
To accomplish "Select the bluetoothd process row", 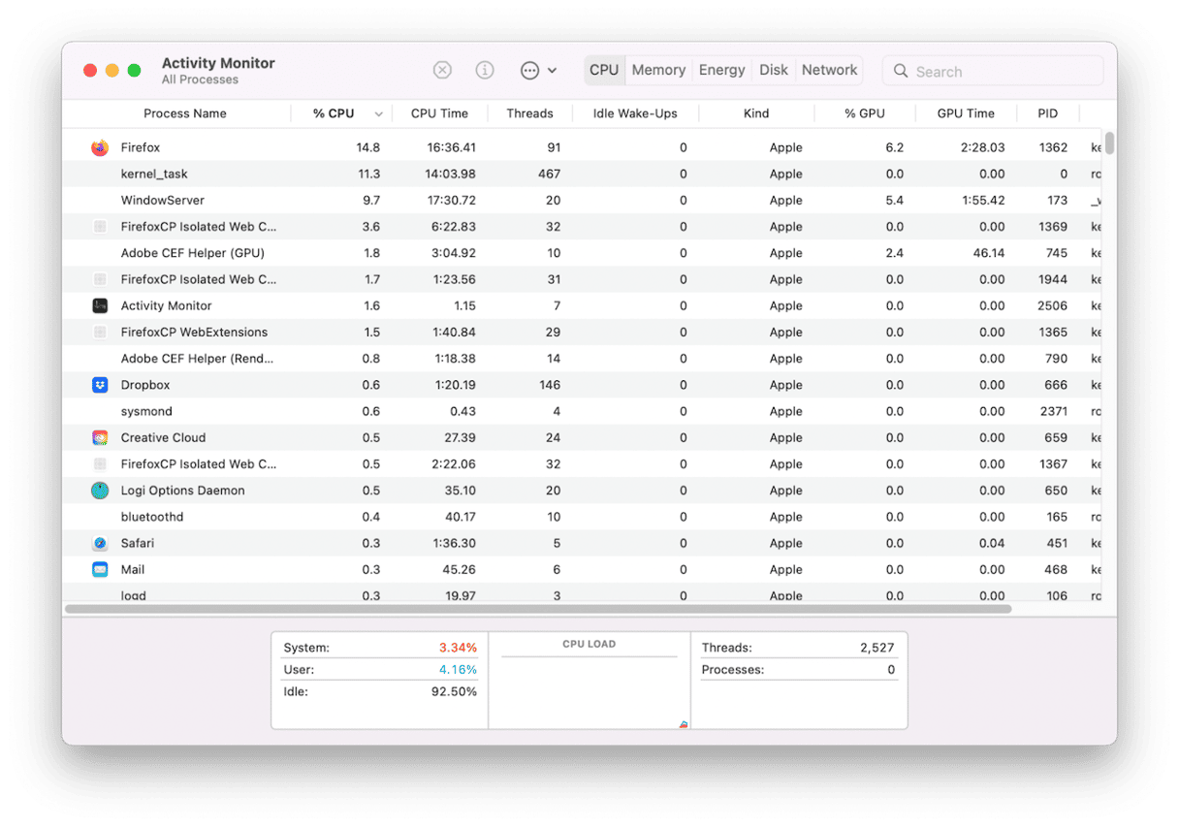I will (x=582, y=517).
